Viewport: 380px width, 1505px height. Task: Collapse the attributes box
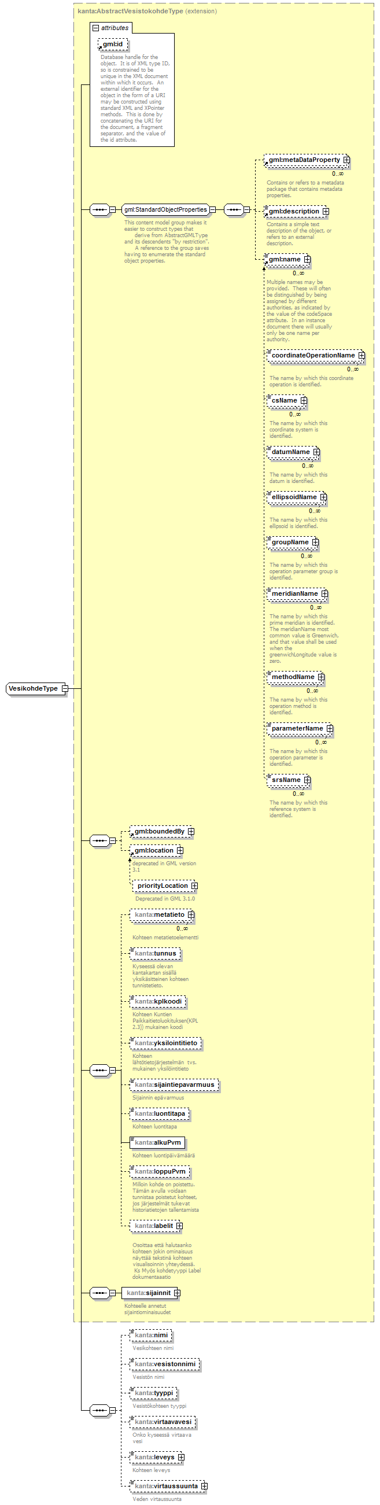tap(95, 27)
